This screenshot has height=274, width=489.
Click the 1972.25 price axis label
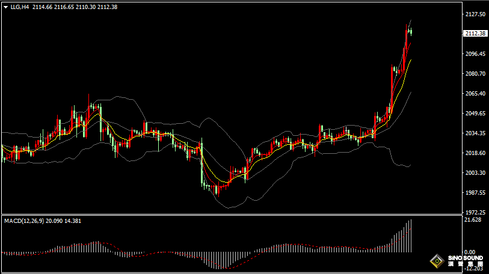(x=475, y=213)
